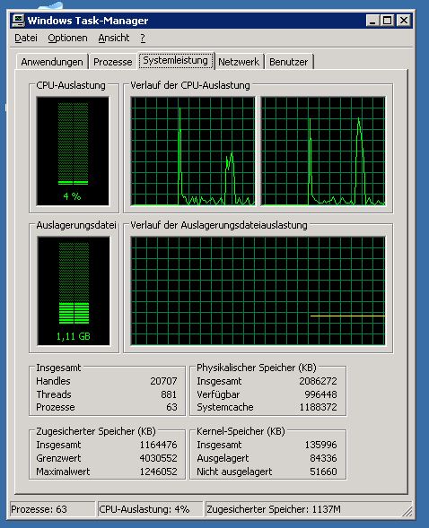
Task: Switch to the Anwendungen tab
Action: (52, 62)
